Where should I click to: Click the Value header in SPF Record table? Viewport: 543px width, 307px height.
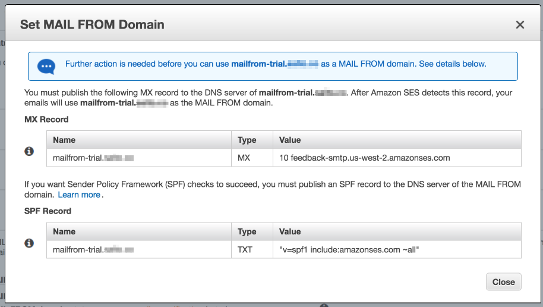pos(290,231)
